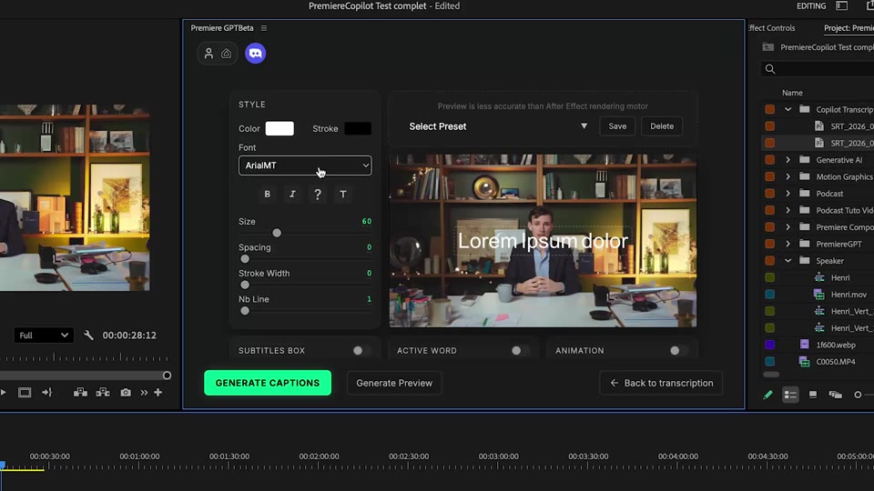
Task: Click the Extract button in the monitor
Action: (103, 393)
